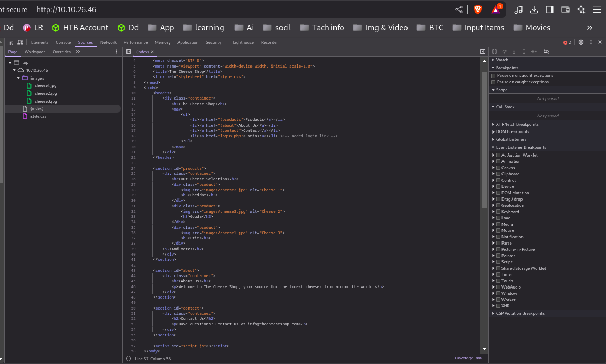Tick the Mouse event listener checkbox
This screenshot has width=606, height=364.
coord(498,230)
